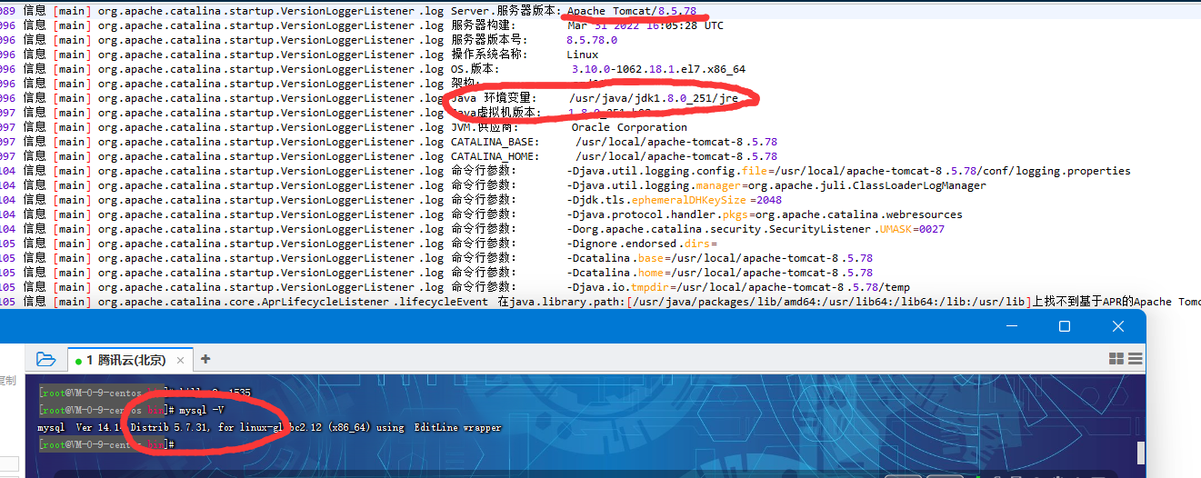Screen dimensions: 1201x478
Task: Select the -Djava.io.tmpdir argument
Action: [738, 287]
